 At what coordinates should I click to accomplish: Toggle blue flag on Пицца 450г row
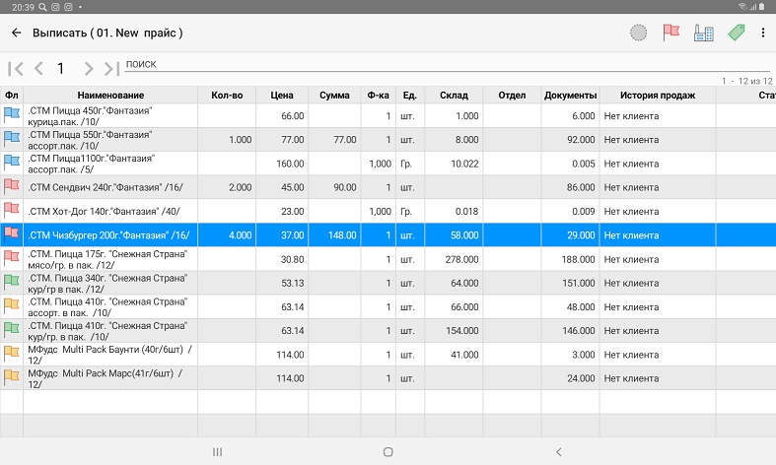tap(12, 115)
